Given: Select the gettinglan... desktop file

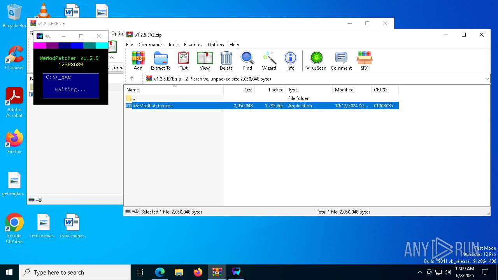Looking at the screenshot, I should tap(14, 184).
